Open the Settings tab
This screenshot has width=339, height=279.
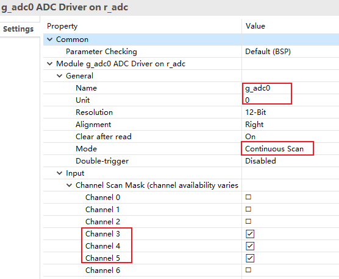(18, 29)
